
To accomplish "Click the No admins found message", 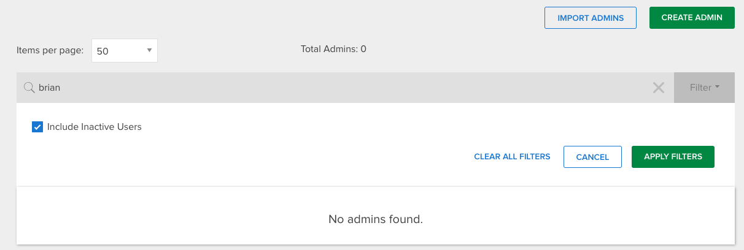I will [x=376, y=219].
